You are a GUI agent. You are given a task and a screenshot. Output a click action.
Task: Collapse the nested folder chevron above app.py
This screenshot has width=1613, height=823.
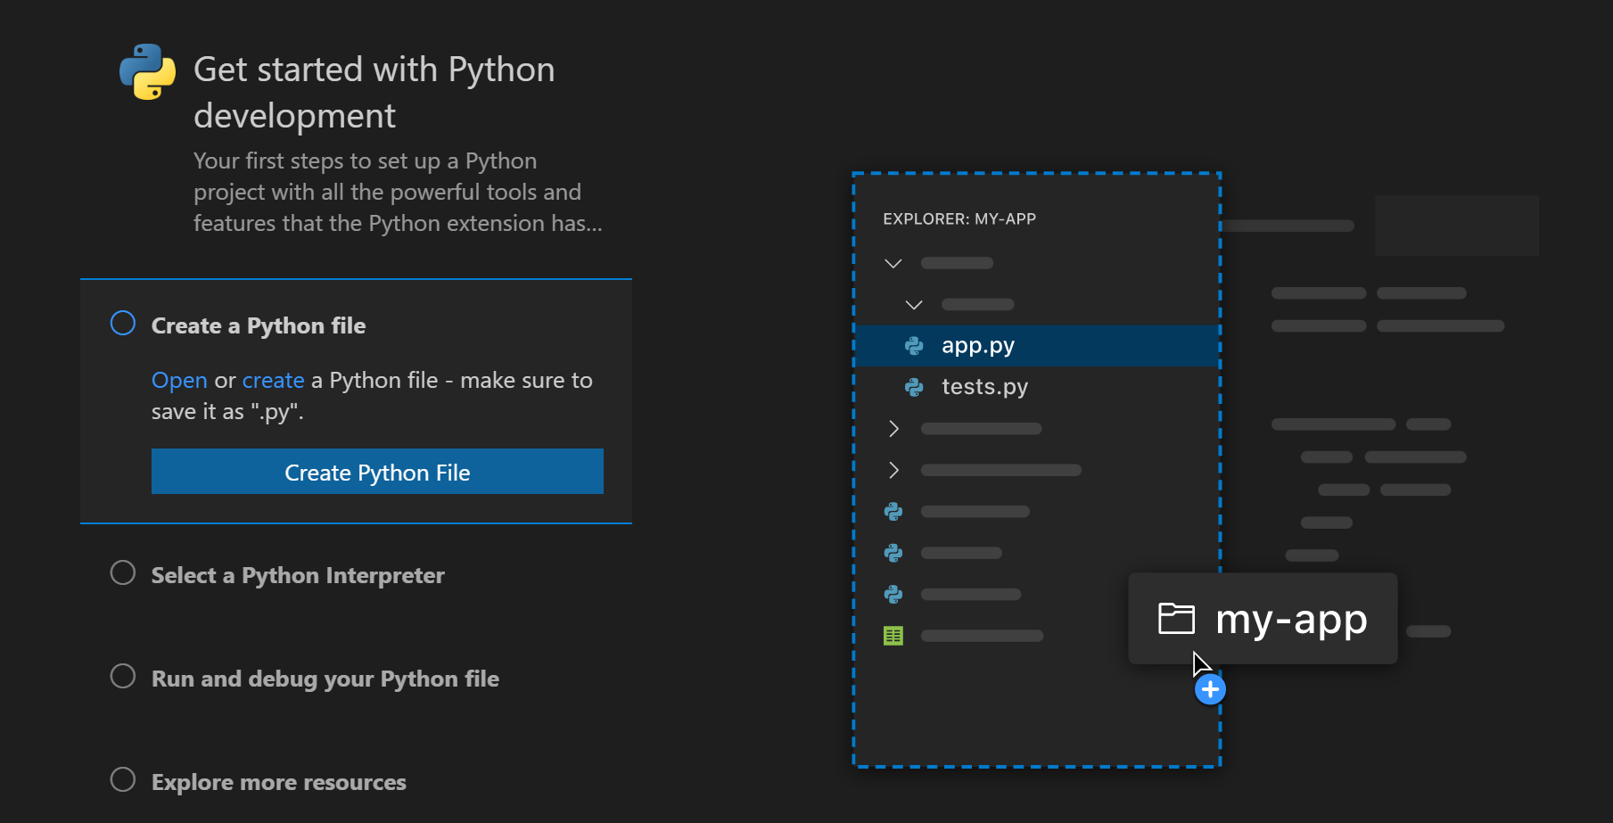pos(913,304)
